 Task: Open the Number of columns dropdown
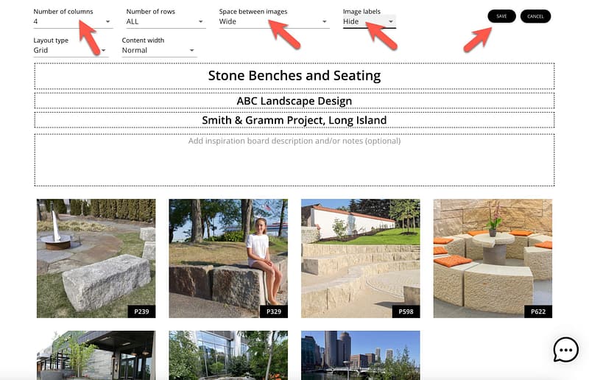click(72, 22)
